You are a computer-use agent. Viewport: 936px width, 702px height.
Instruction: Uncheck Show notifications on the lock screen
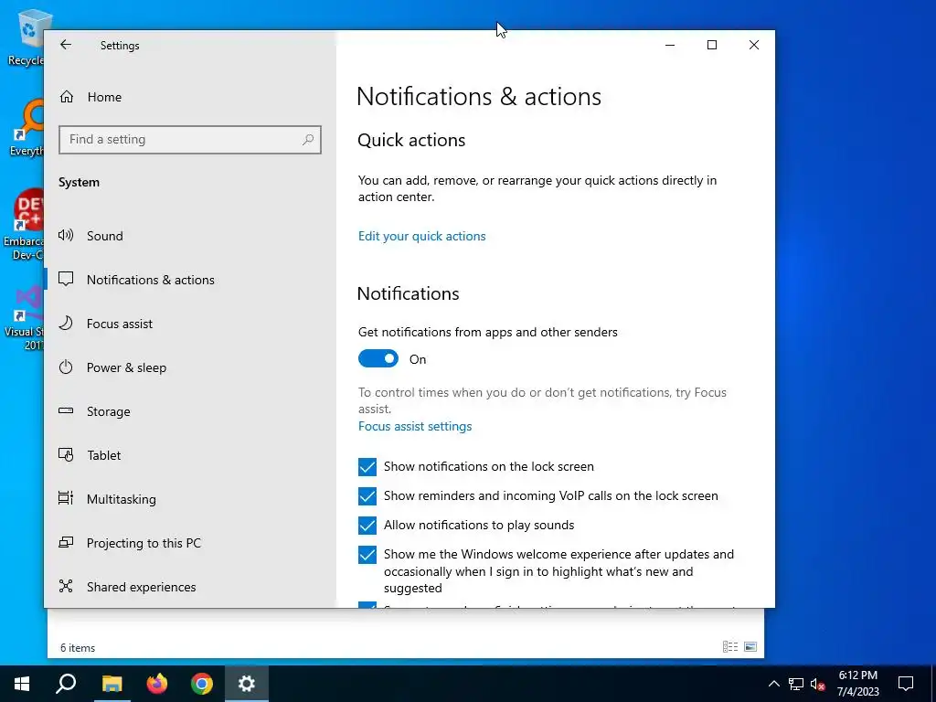coord(367,467)
